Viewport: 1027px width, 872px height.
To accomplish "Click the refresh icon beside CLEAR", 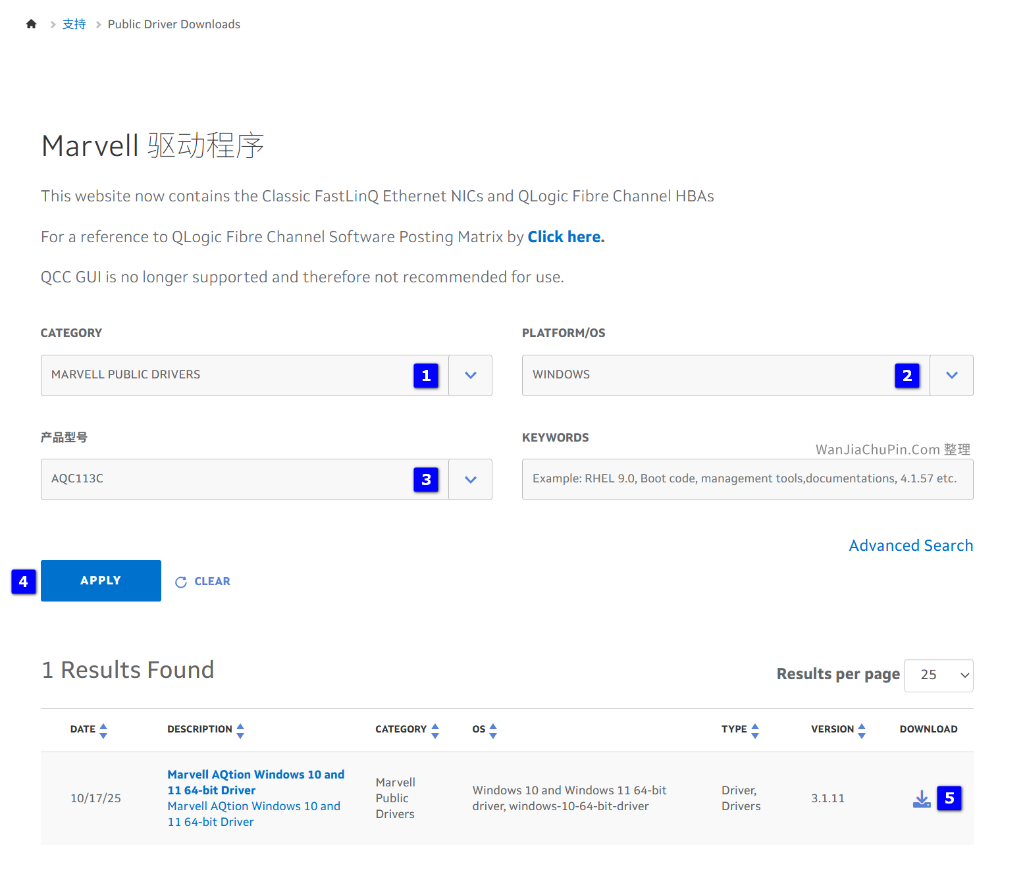I will click(x=181, y=582).
